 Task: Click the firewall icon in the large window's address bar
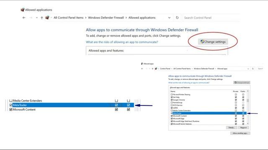47,17
